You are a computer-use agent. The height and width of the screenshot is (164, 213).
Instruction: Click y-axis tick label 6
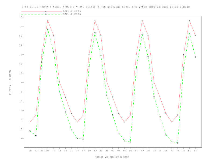(x=21, y=101)
